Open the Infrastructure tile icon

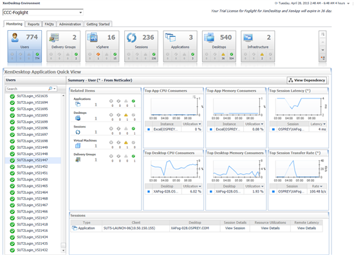pyautogui.click(x=248, y=37)
